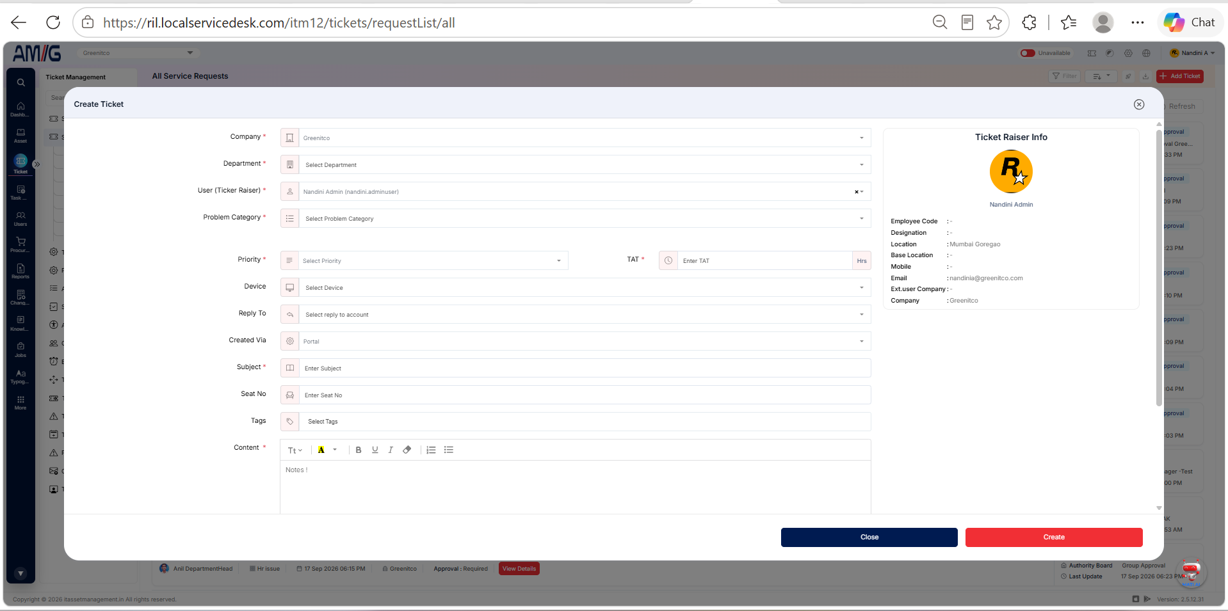1228x611 pixels.
Task: Clear the selected Ticket Raiser user
Action: (x=856, y=192)
